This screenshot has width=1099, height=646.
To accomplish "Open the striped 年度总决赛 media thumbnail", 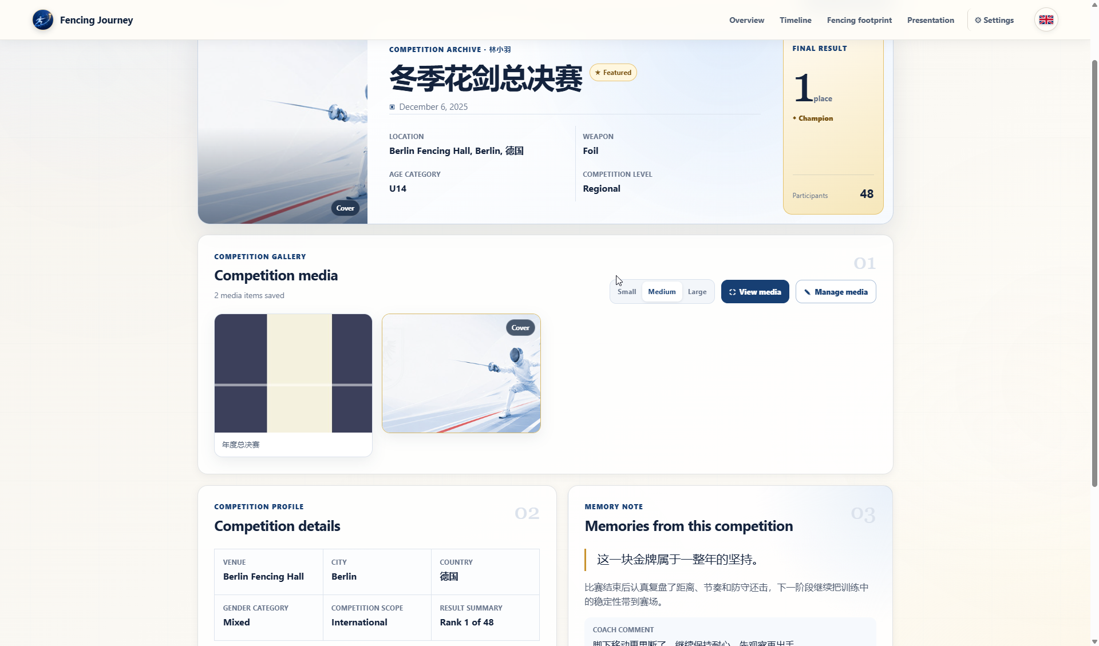I will point(293,373).
